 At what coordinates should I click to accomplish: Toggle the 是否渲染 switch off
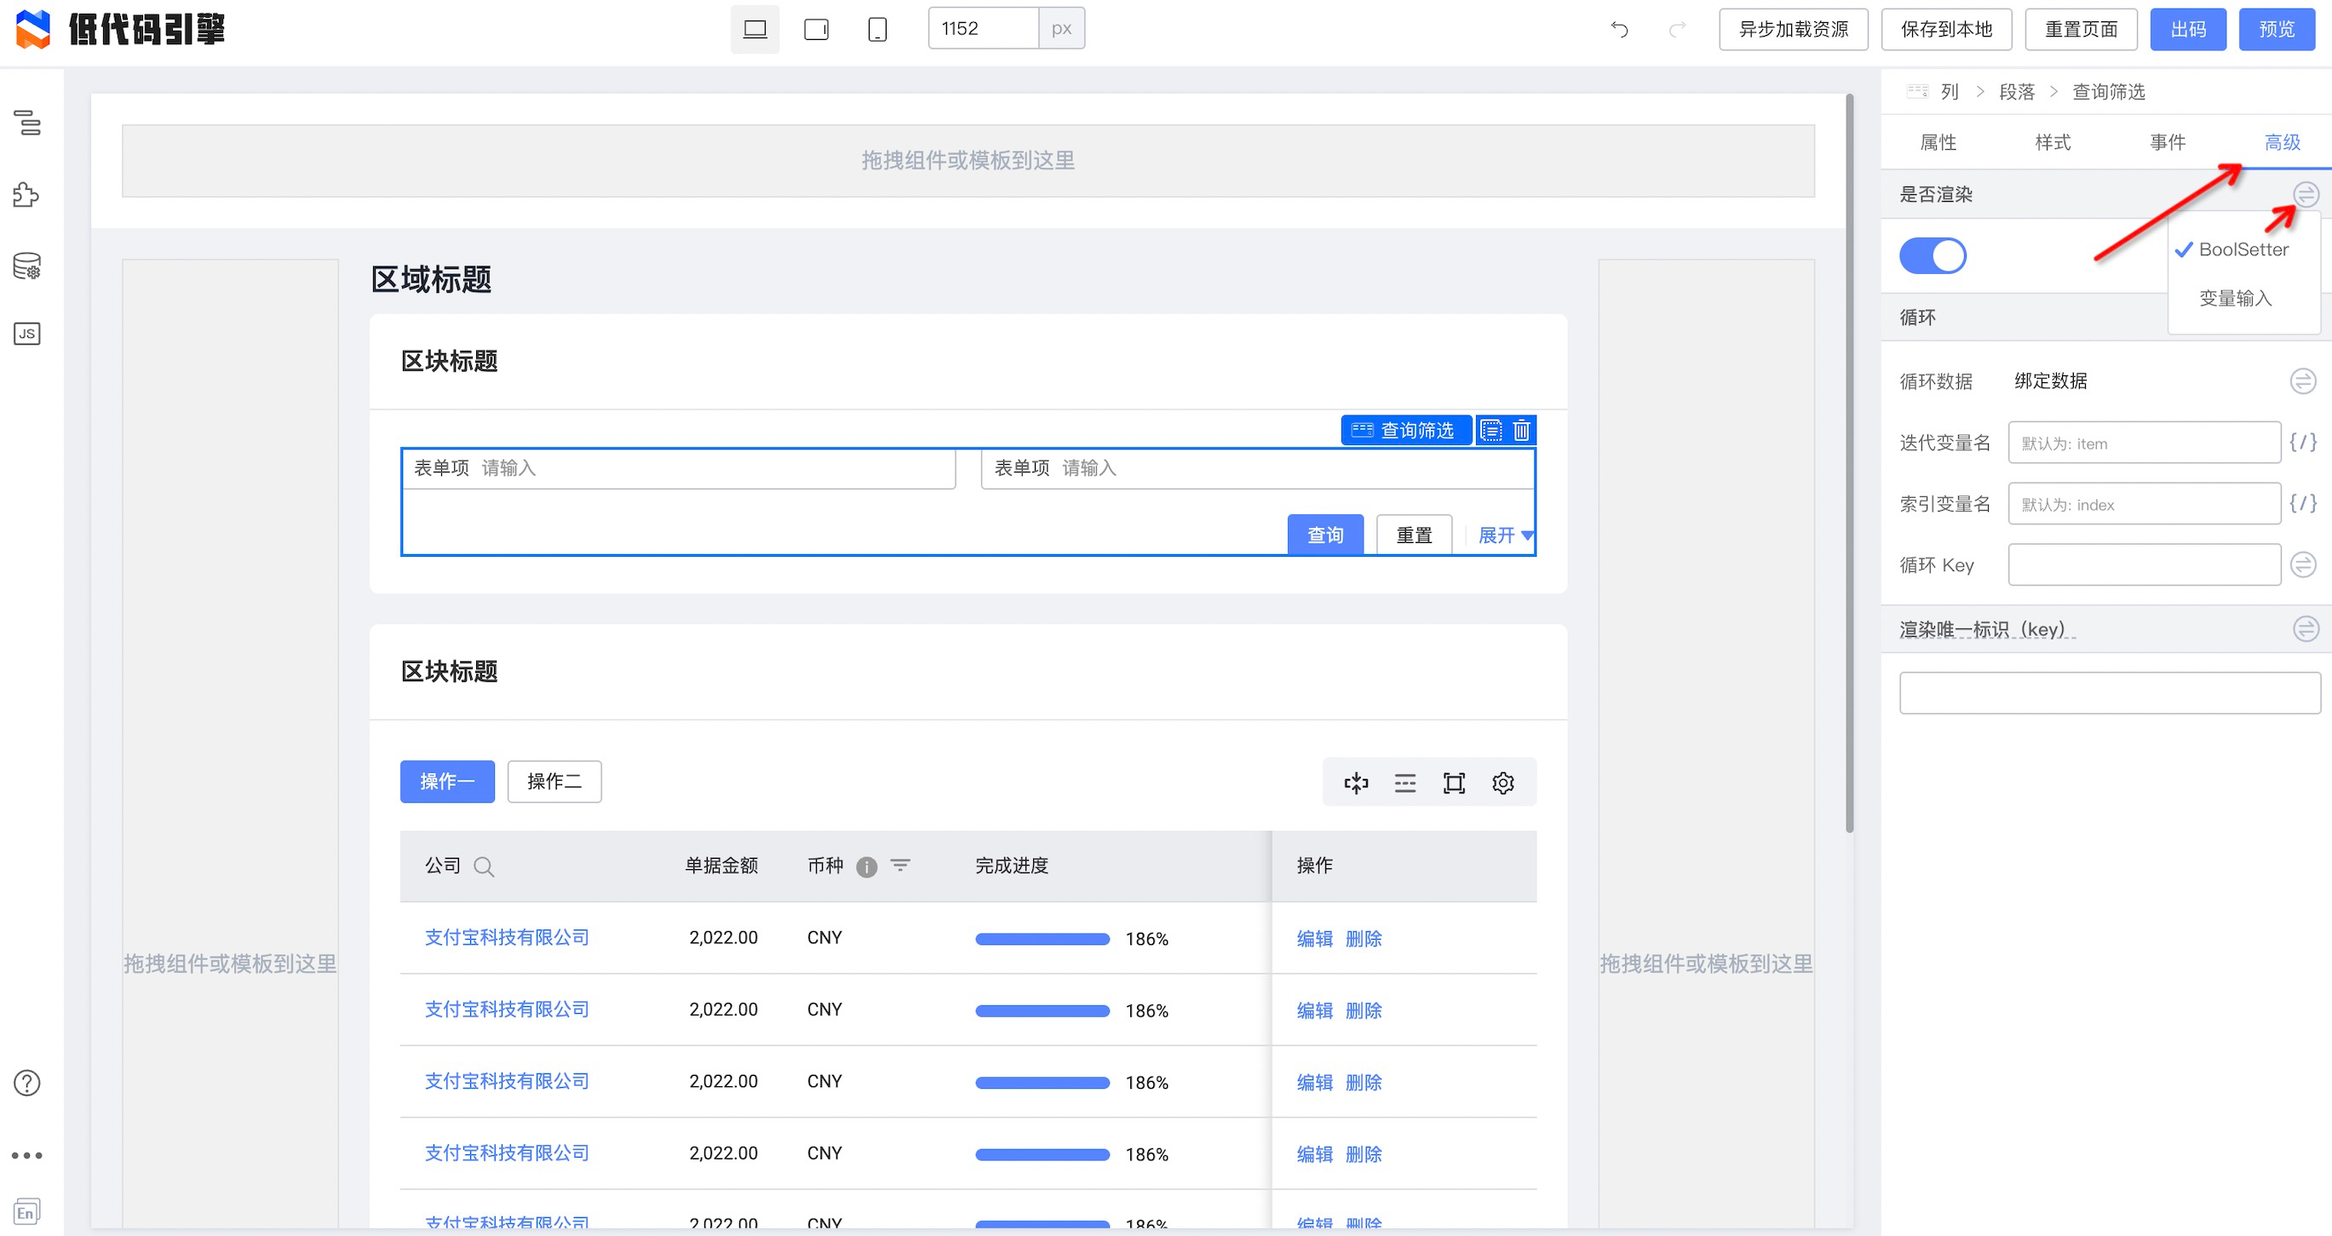(x=1932, y=255)
